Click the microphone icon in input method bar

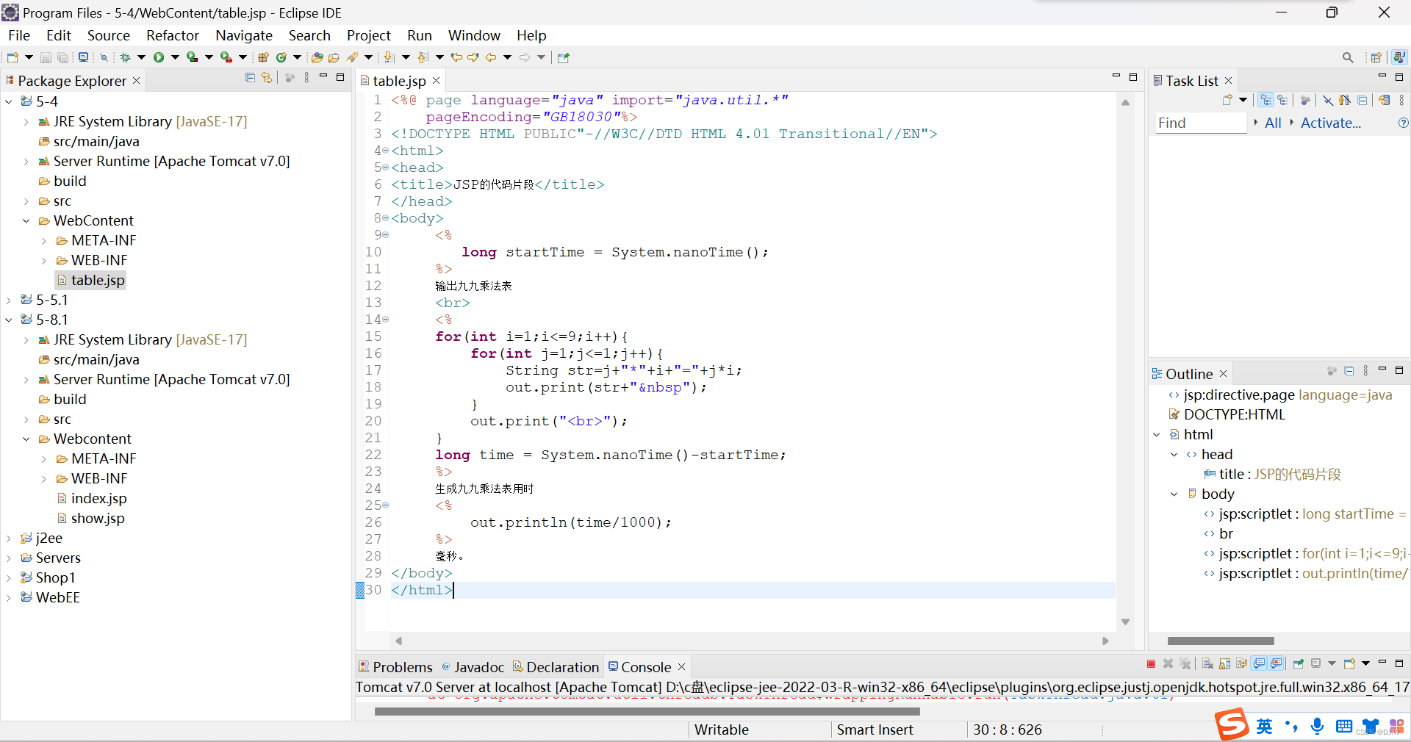pos(1318,726)
